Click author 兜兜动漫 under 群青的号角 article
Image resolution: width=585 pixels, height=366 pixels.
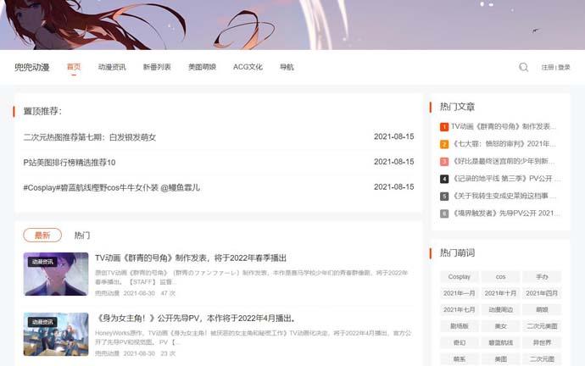(x=107, y=293)
